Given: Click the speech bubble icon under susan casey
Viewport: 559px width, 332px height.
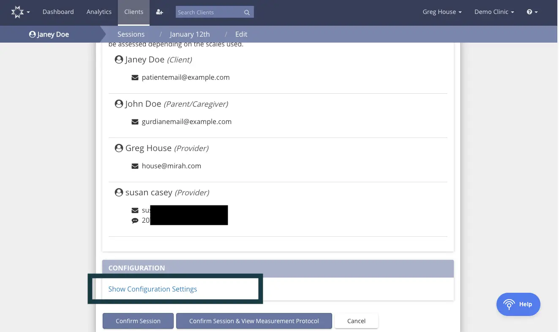Looking at the screenshot, I should [x=135, y=220].
